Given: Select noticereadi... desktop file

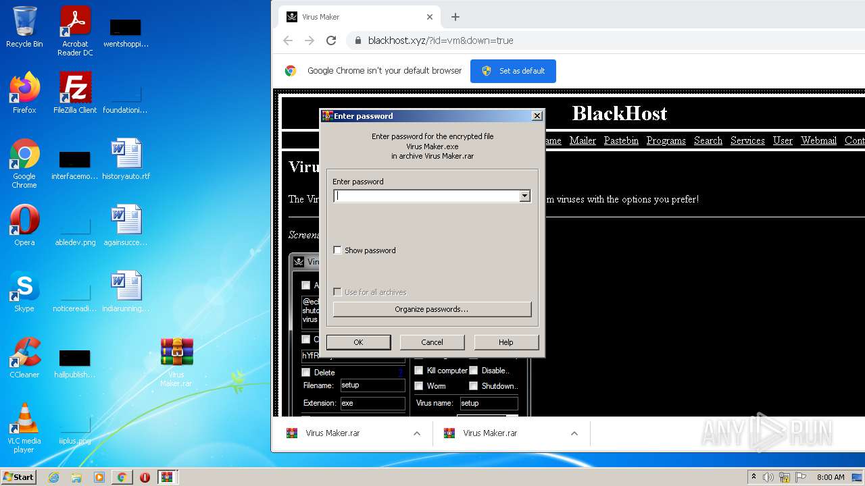Looking at the screenshot, I should pyautogui.click(x=75, y=297).
